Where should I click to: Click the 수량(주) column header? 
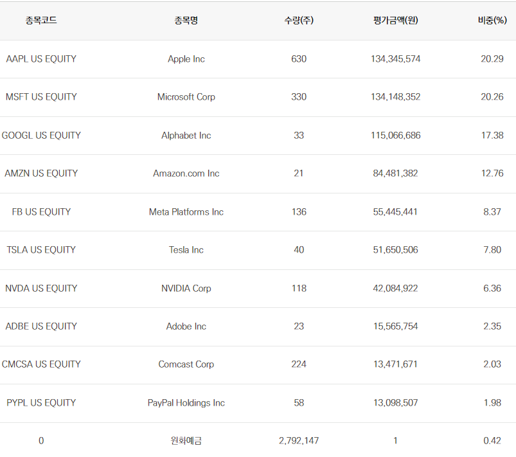click(x=299, y=21)
